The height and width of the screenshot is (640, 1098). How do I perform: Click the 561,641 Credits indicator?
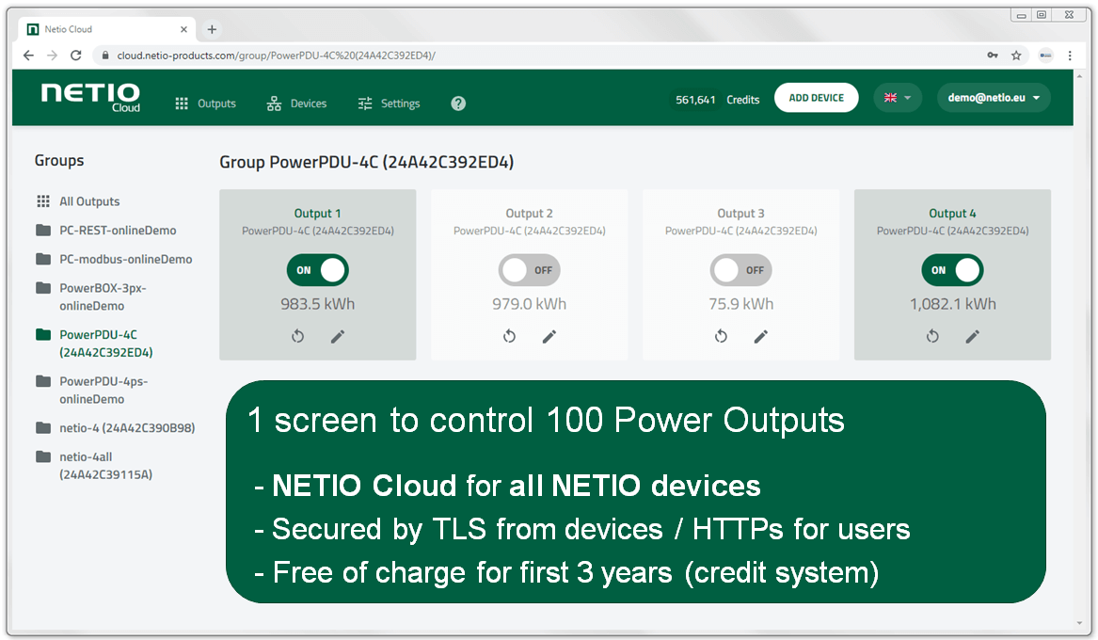click(717, 100)
